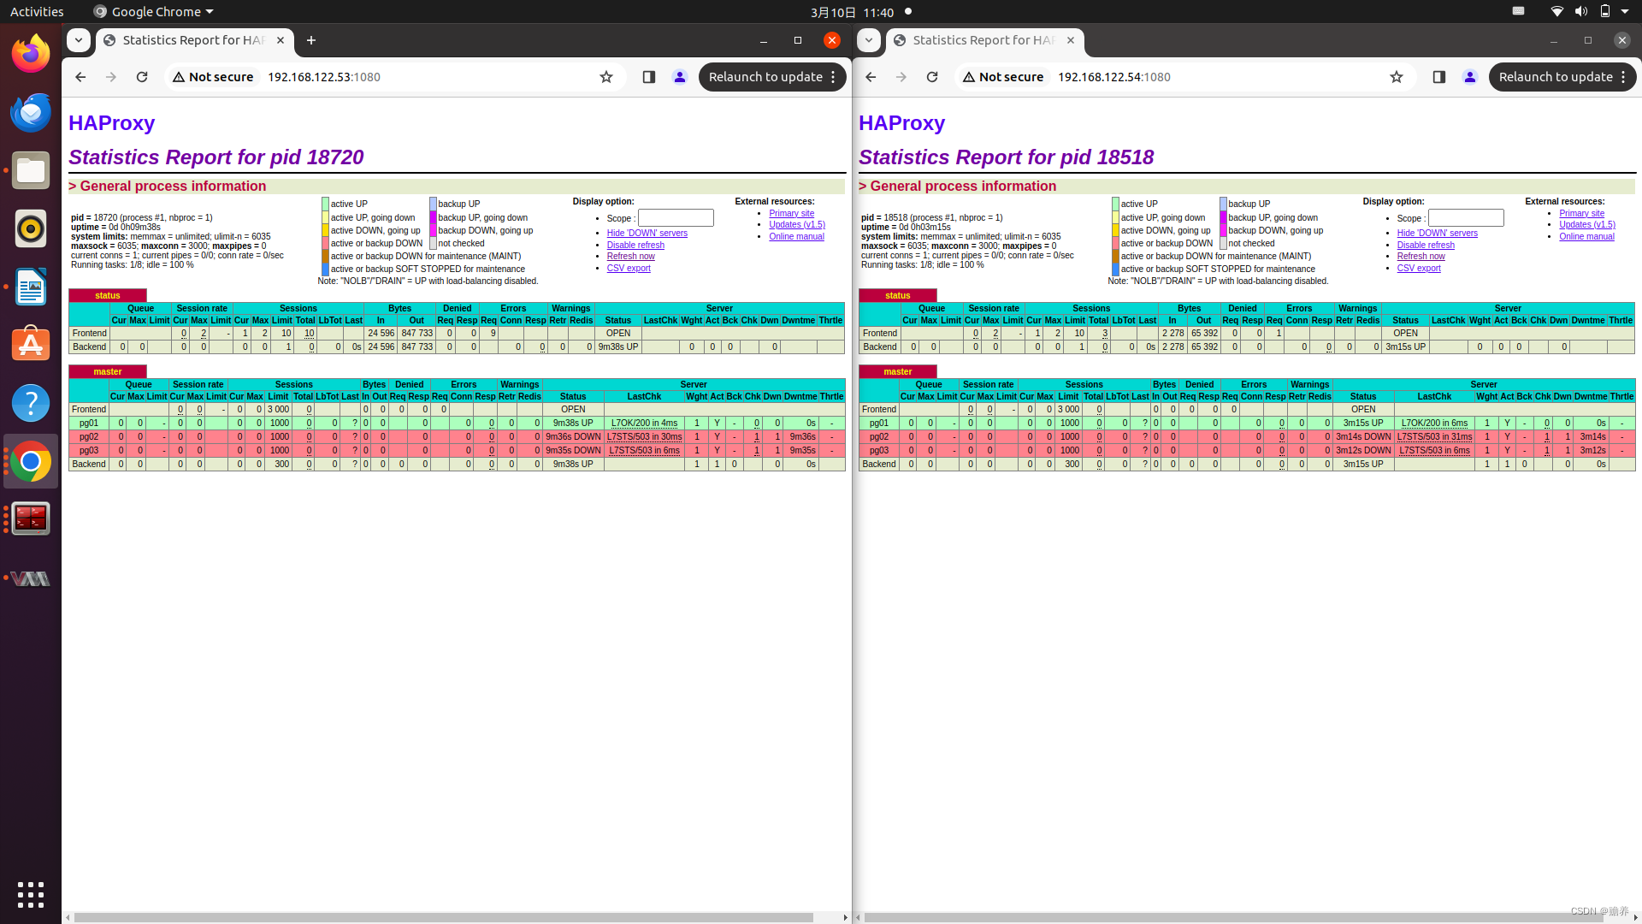Click the right browser tab Statistics Report
The width and height of the screenshot is (1642, 924).
979,40
